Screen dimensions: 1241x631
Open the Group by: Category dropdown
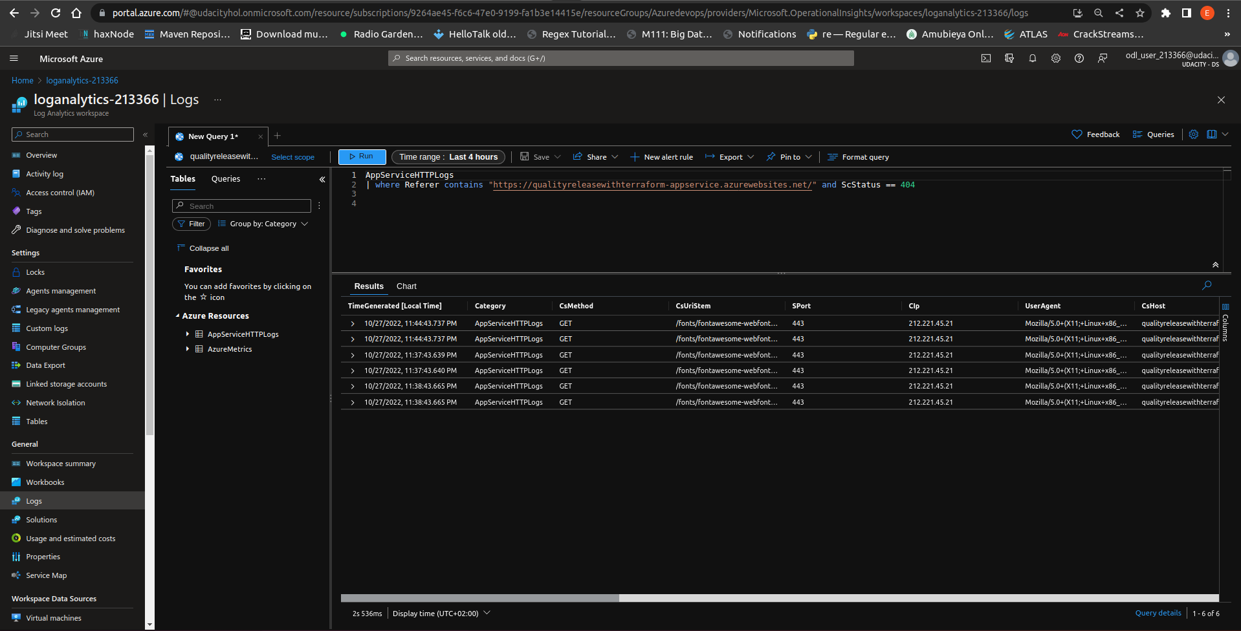pos(263,224)
